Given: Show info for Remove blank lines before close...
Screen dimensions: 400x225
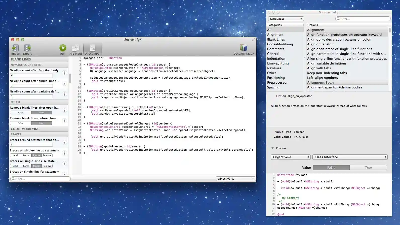Looking at the screenshot, I should (x=64, y=121).
